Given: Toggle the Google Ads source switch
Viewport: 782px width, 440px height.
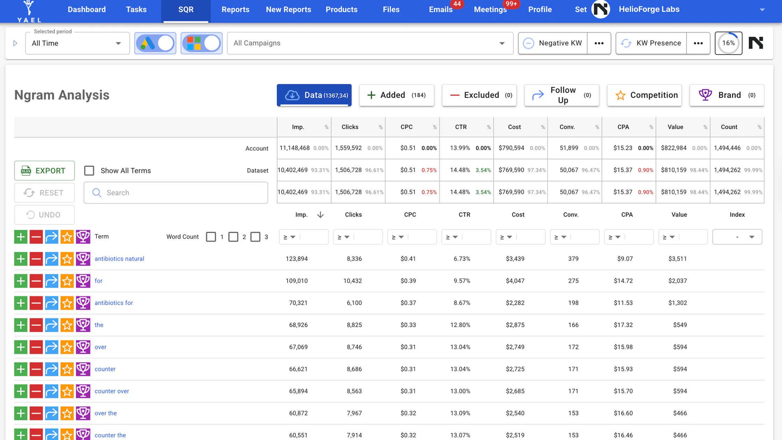Looking at the screenshot, I should [155, 43].
